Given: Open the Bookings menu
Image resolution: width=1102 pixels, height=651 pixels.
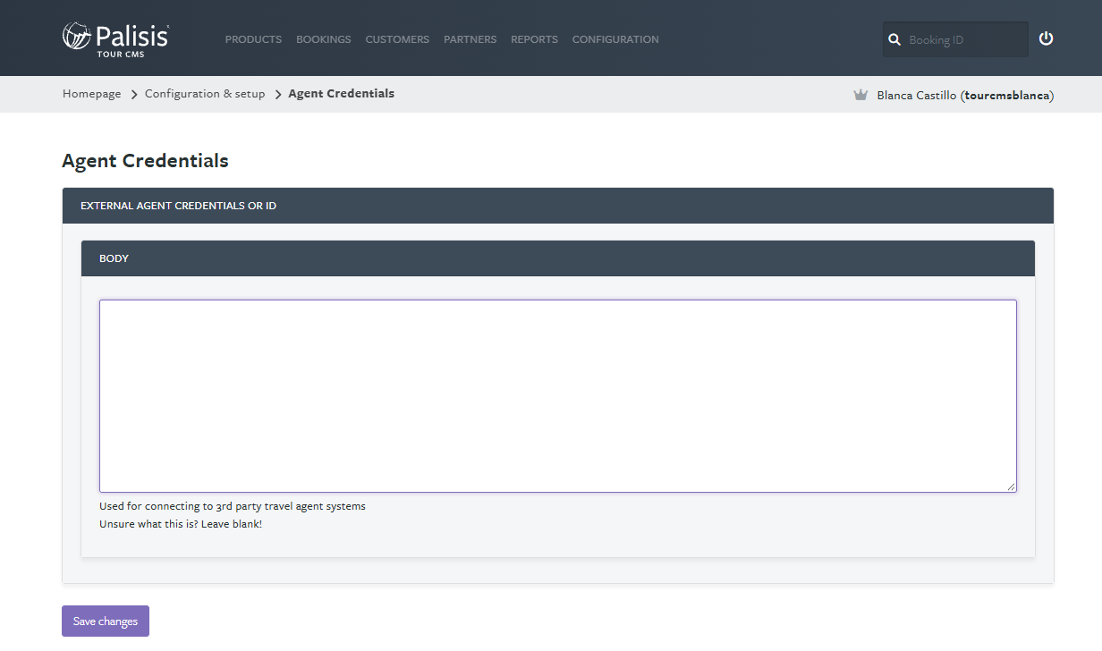Looking at the screenshot, I should coord(324,39).
